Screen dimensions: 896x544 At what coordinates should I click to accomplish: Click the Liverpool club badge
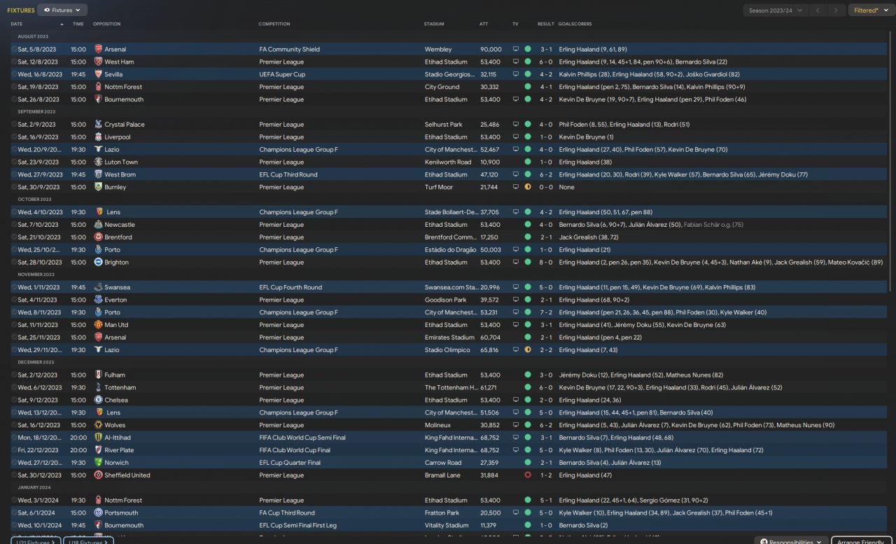(98, 137)
